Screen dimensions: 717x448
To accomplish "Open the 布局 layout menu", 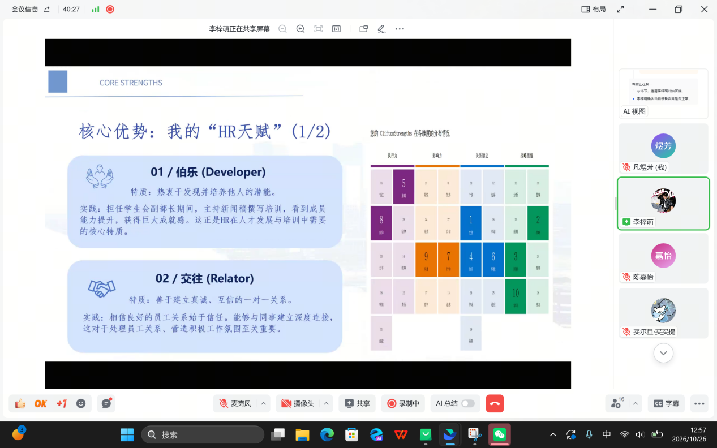I will point(593,9).
